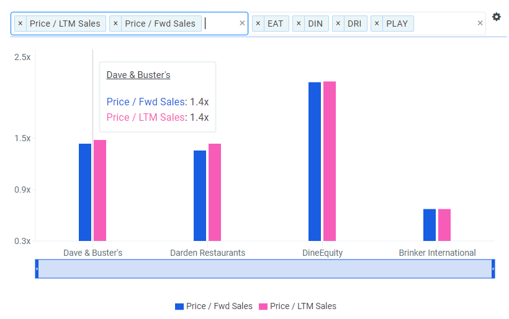
Task: Clear all metrics in the metric selector
Action: tap(242, 23)
